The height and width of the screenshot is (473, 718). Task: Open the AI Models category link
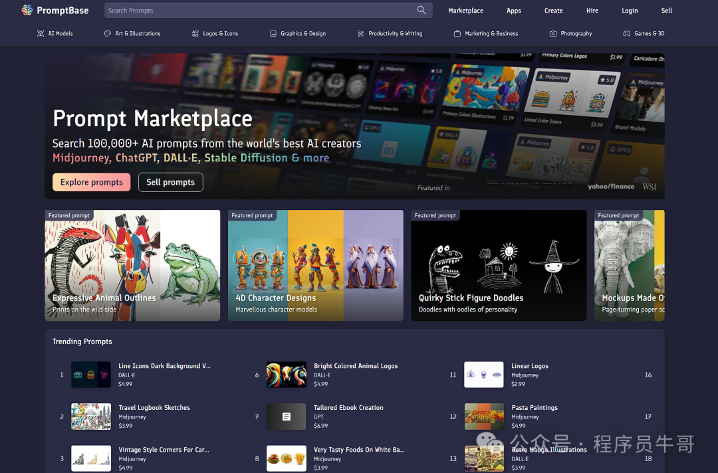pos(60,33)
